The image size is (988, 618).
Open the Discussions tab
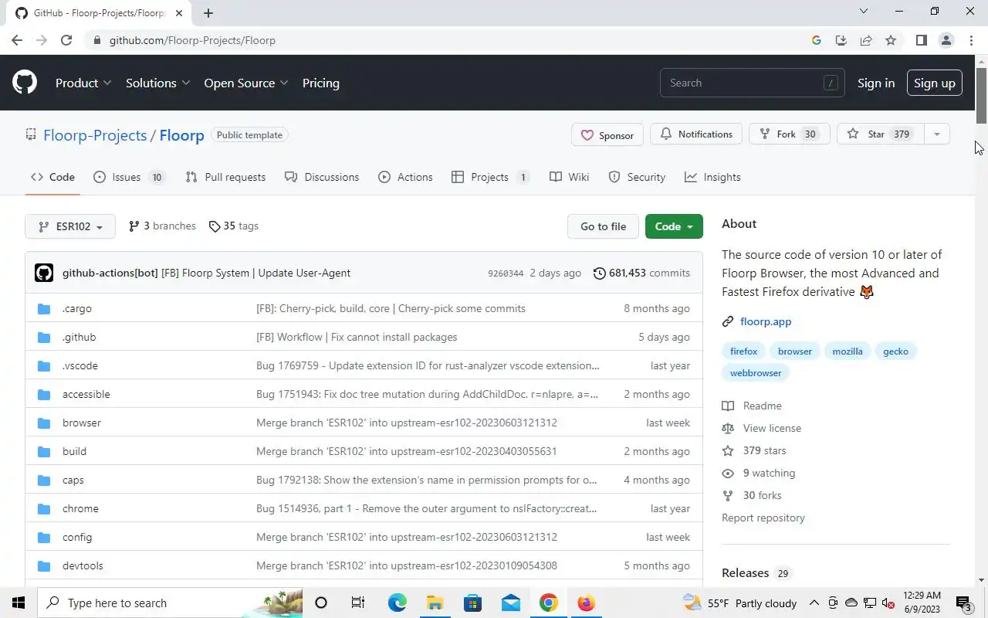[322, 177]
